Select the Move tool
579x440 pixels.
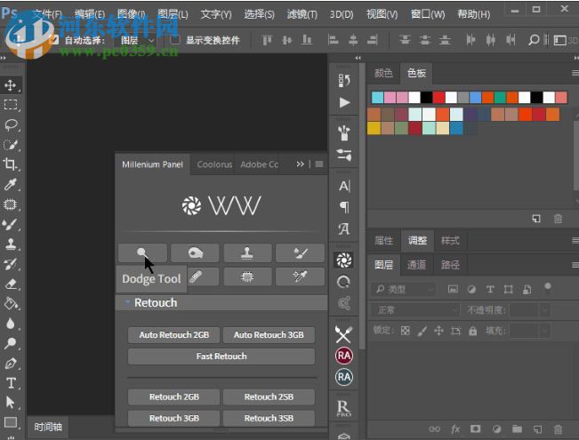coord(11,85)
